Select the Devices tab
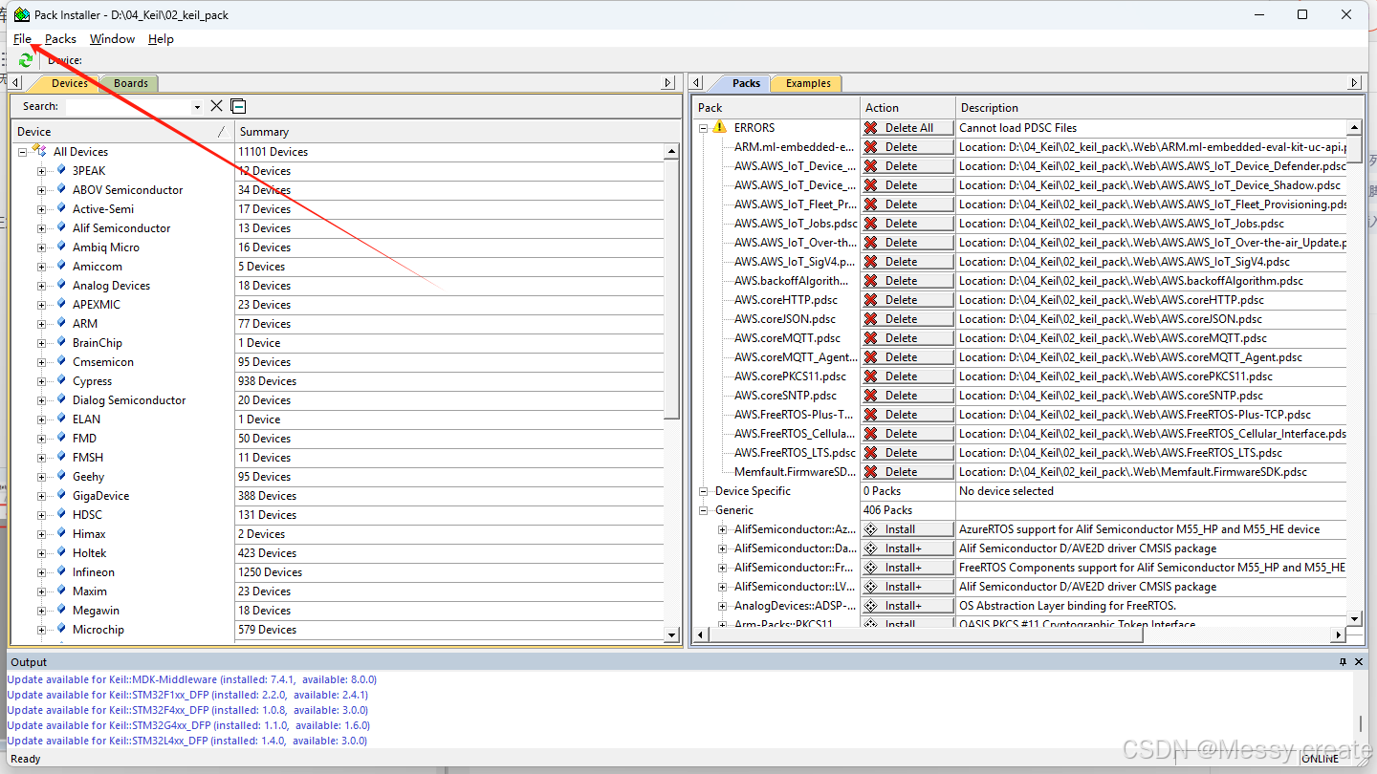The width and height of the screenshot is (1377, 774). (x=70, y=83)
